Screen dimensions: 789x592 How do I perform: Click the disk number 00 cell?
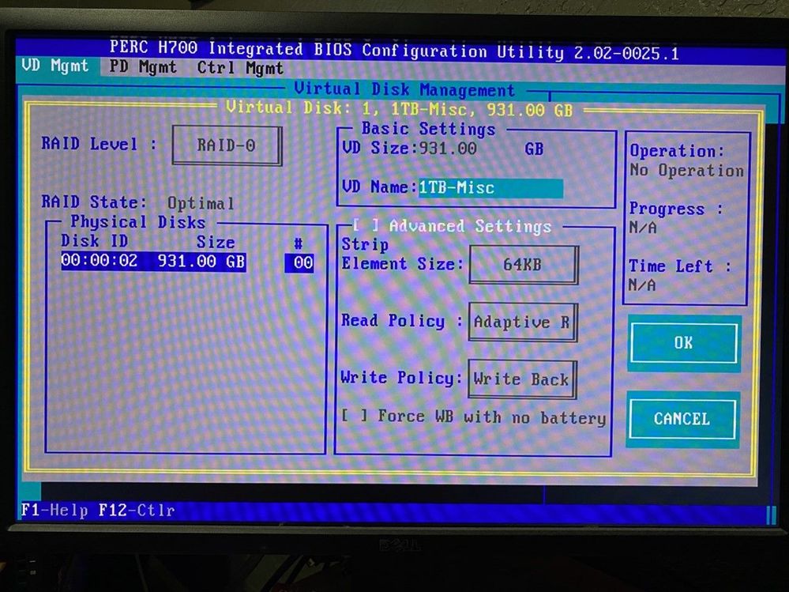point(299,262)
